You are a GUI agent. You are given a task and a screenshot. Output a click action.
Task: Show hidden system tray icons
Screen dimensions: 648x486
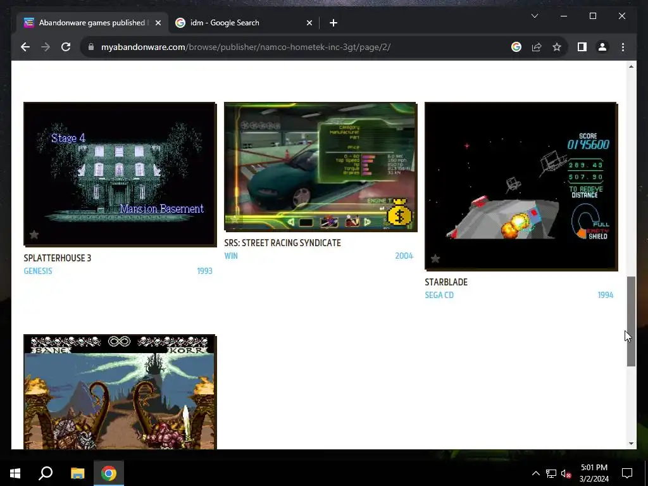click(x=535, y=473)
